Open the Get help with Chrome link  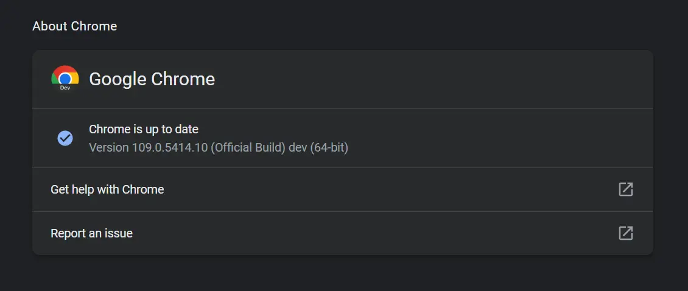(x=108, y=189)
